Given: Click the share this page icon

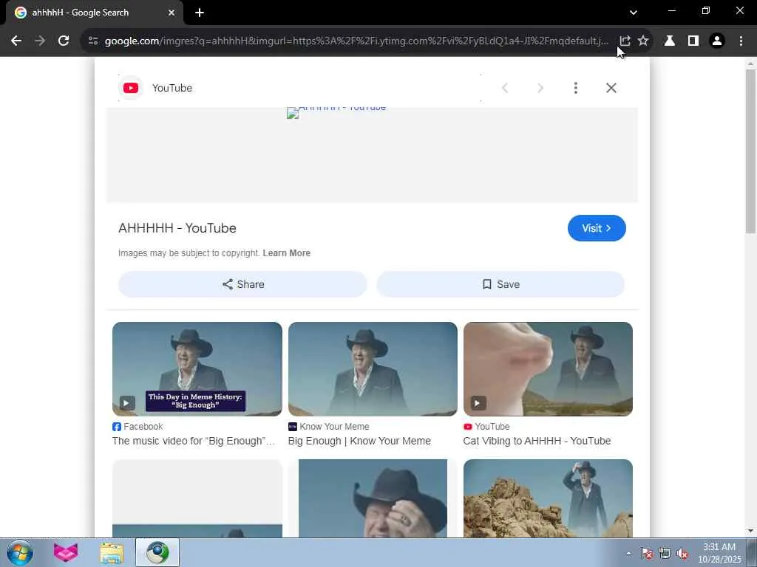Looking at the screenshot, I should [625, 41].
